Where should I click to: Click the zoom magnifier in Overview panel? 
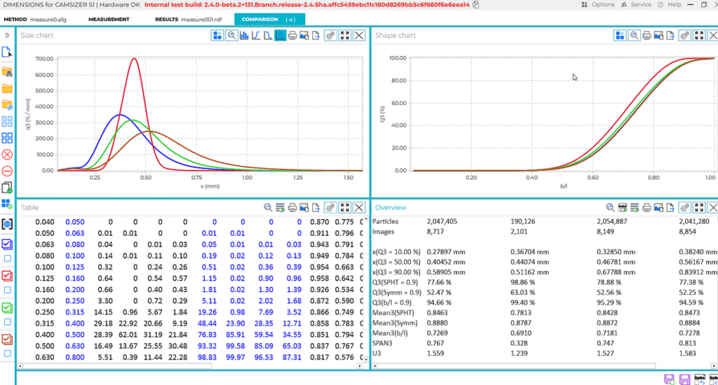(611, 207)
